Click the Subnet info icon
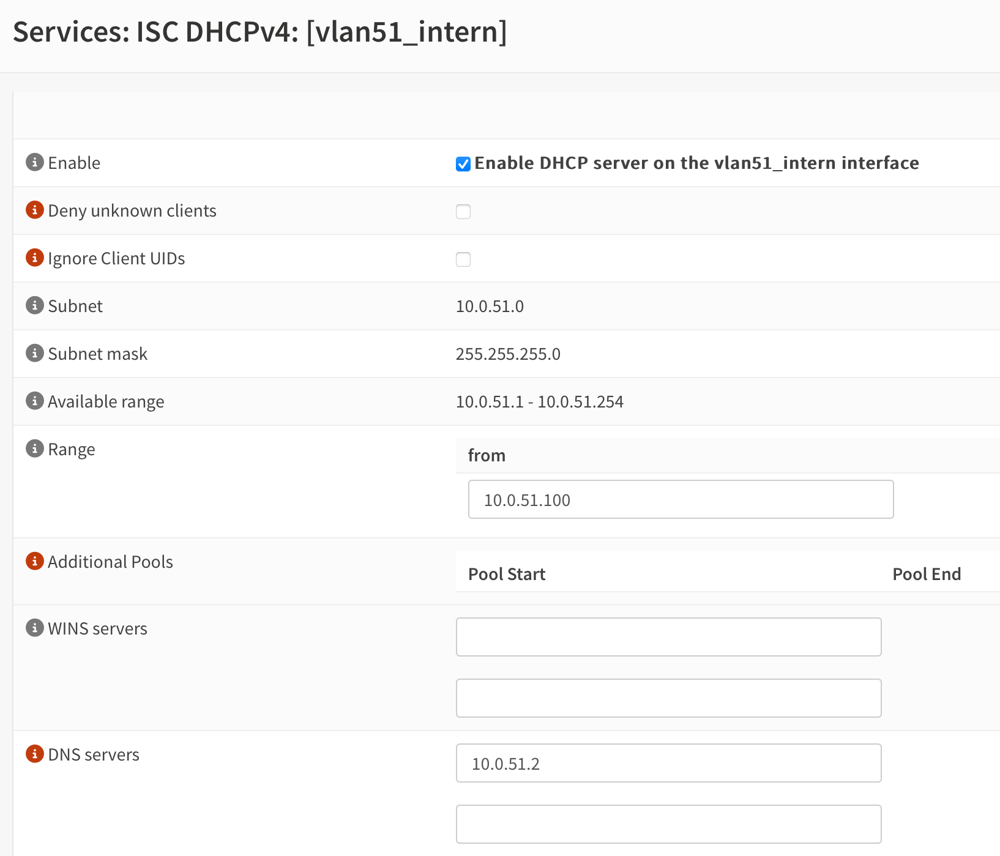1000x856 pixels. click(35, 305)
